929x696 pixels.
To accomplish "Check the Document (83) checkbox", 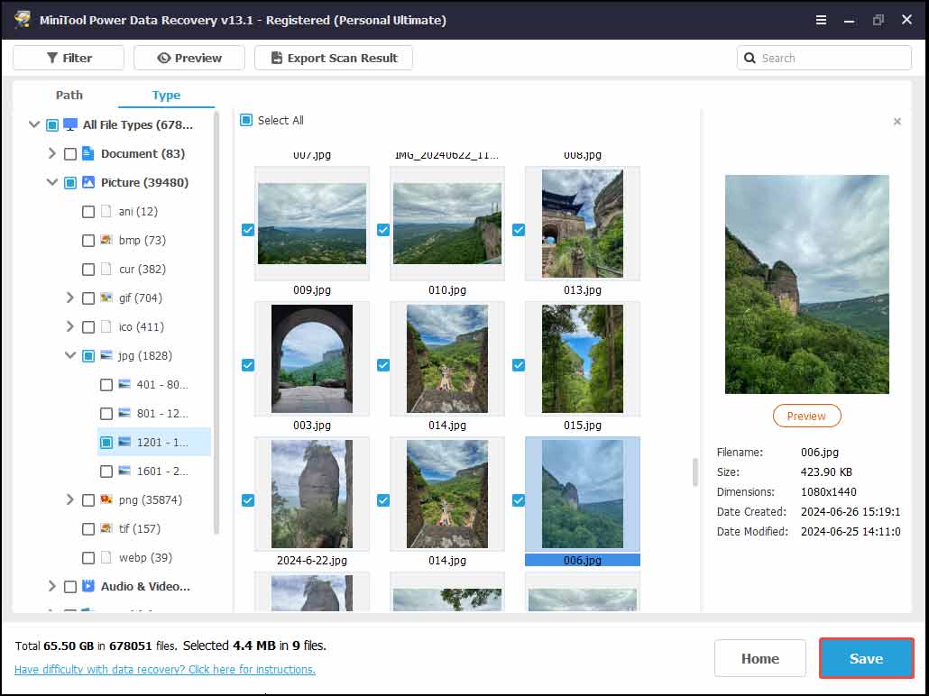I will (x=70, y=154).
